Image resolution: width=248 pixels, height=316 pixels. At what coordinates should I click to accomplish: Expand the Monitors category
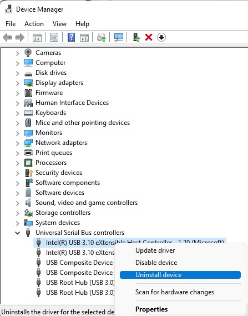click(18, 133)
